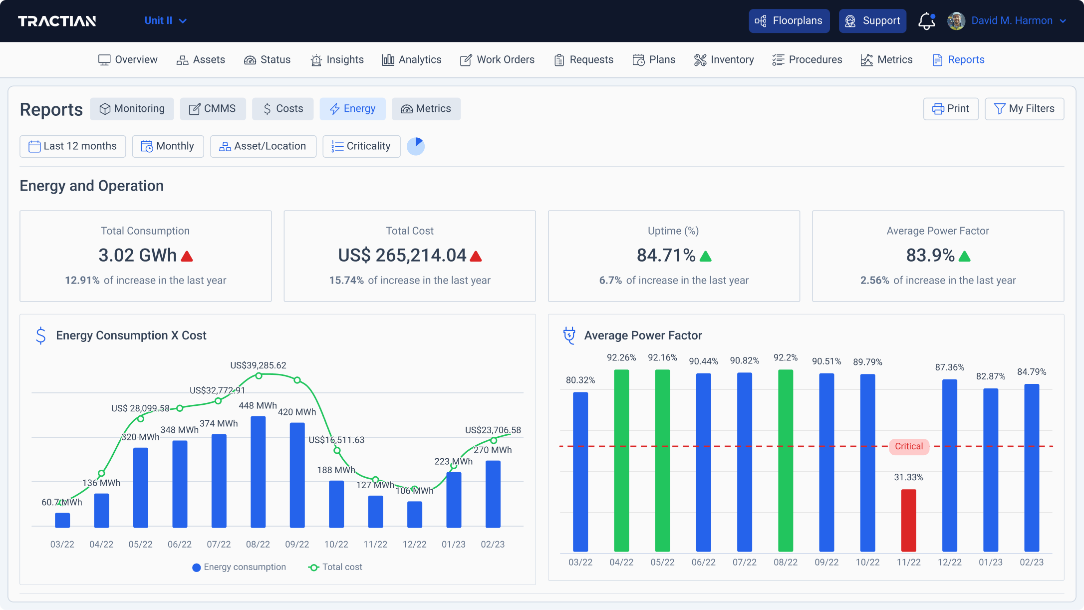The width and height of the screenshot is (1084, 610).
Task: Open the Unit II selector dropdown
Action: (x=165, y=20)
